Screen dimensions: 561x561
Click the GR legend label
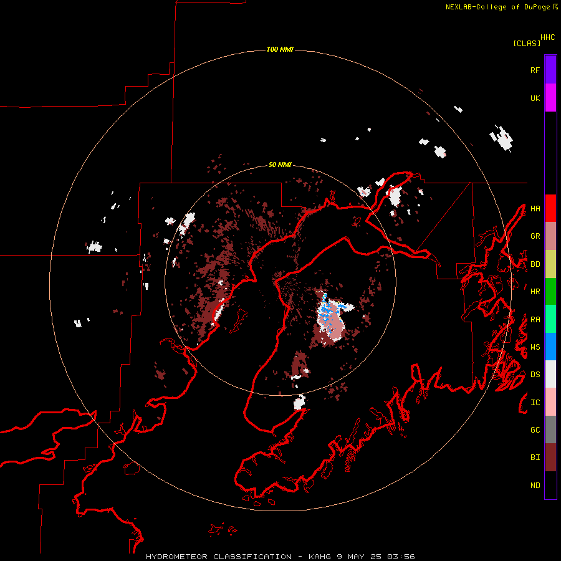point(535,236)
